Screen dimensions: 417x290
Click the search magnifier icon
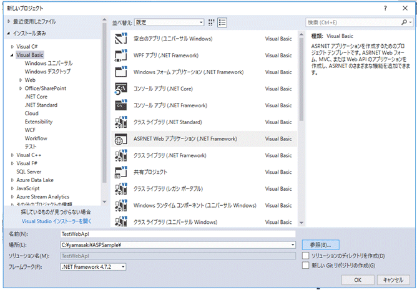coord(404,22)
